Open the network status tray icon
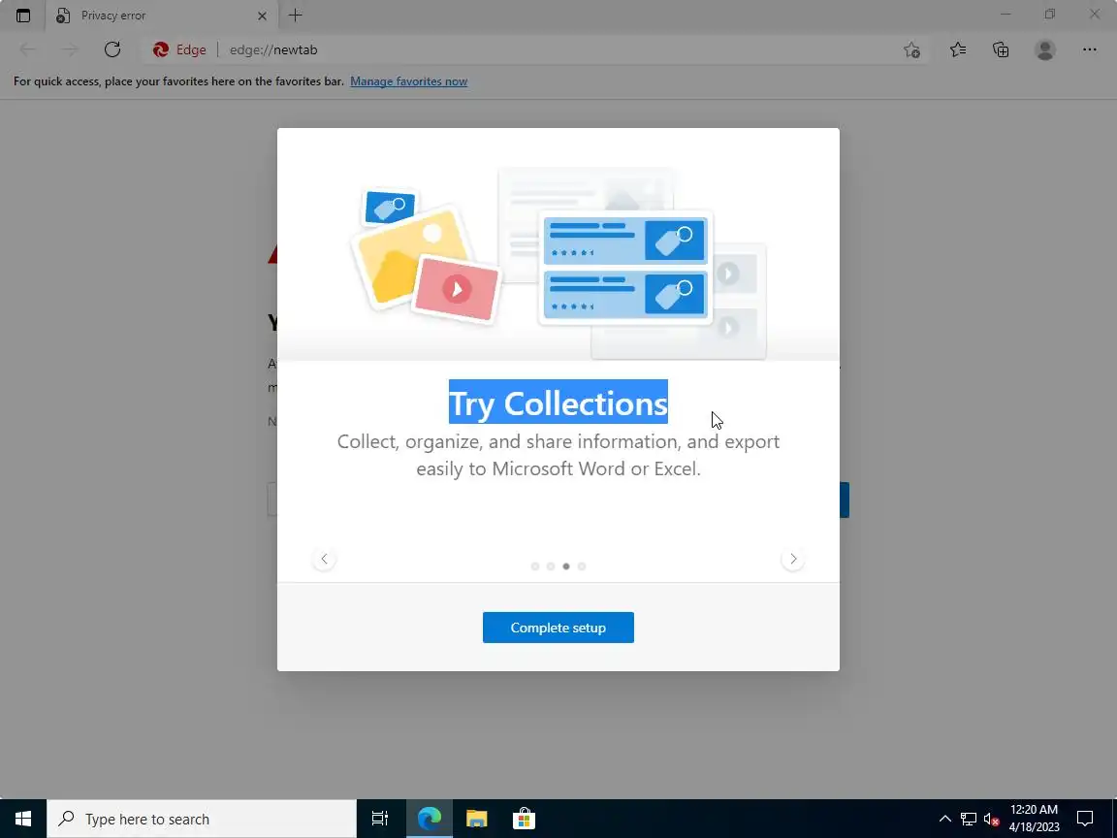 pyautogui.click(x=968, y=819)
